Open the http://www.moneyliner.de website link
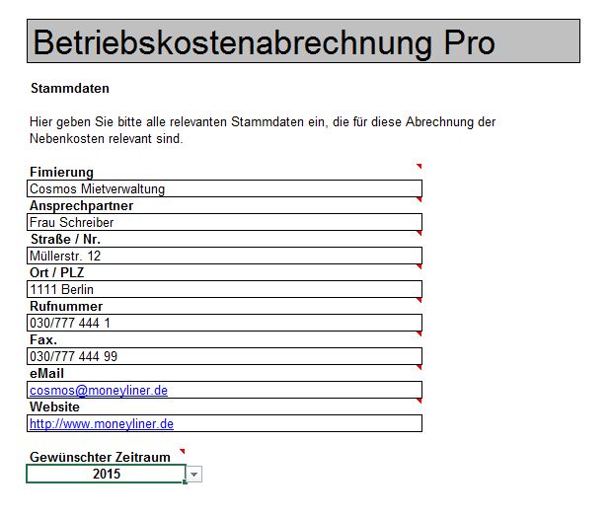Screen dimensions: 611x517 (102, 423)
